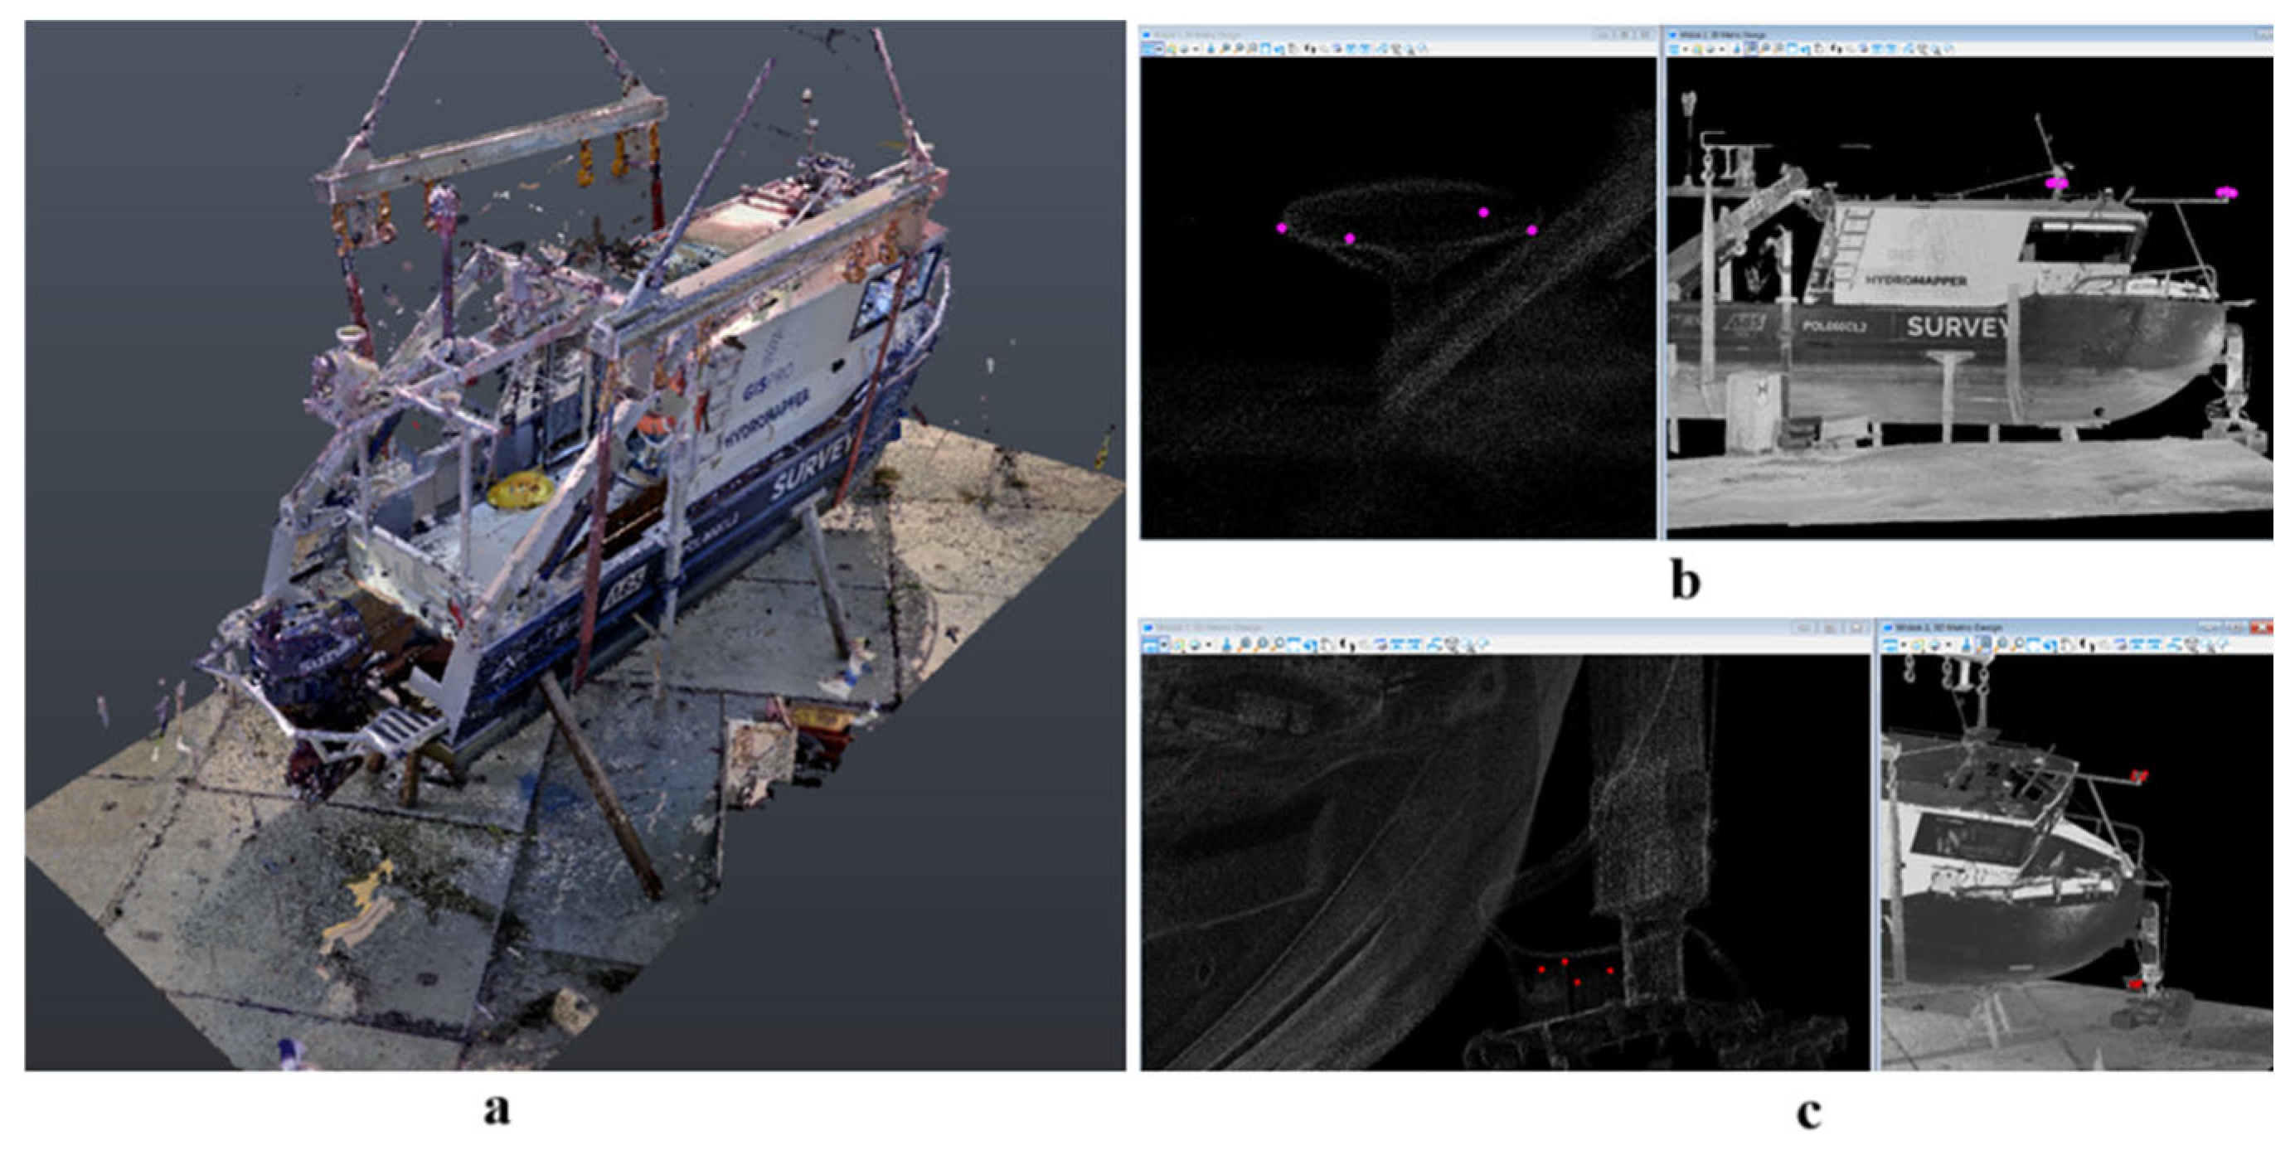Click View Previous arrow in lower-left window toolbar
Image resolution: width=2295 pixels, height=1150 pixels.
click(1365, 644)
